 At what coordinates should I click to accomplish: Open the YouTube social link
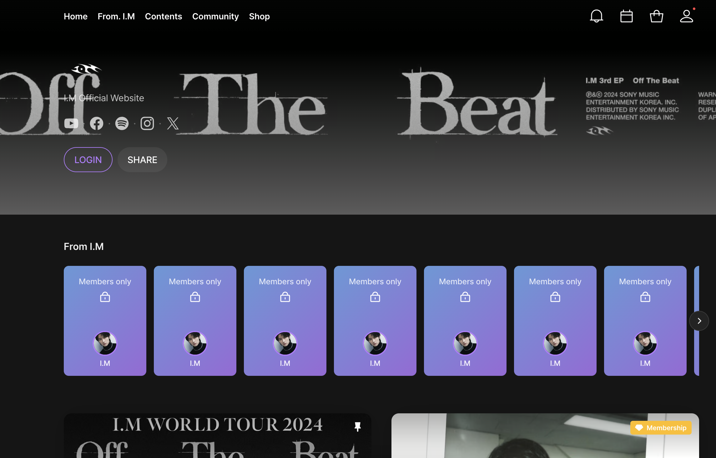tap(71, 123)
